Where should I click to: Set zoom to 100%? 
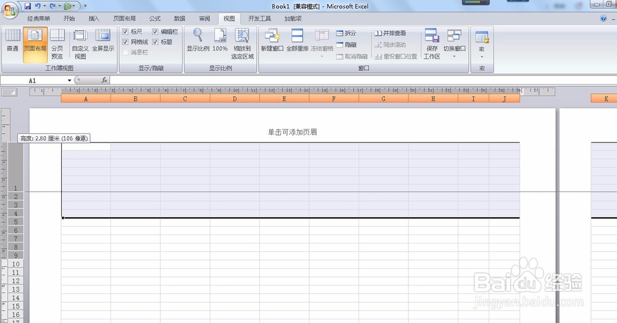coord(220,41)
